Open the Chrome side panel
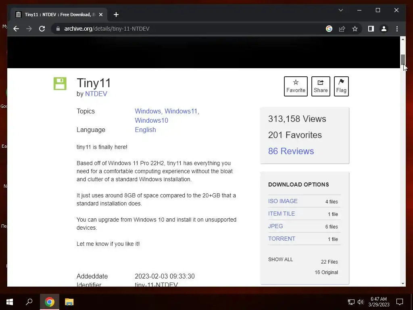This screenshot has width=413, height=310. click(371, 29)
